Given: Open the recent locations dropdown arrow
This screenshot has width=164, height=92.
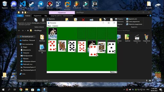Looking at the screenshot, I should pos(25,31).
